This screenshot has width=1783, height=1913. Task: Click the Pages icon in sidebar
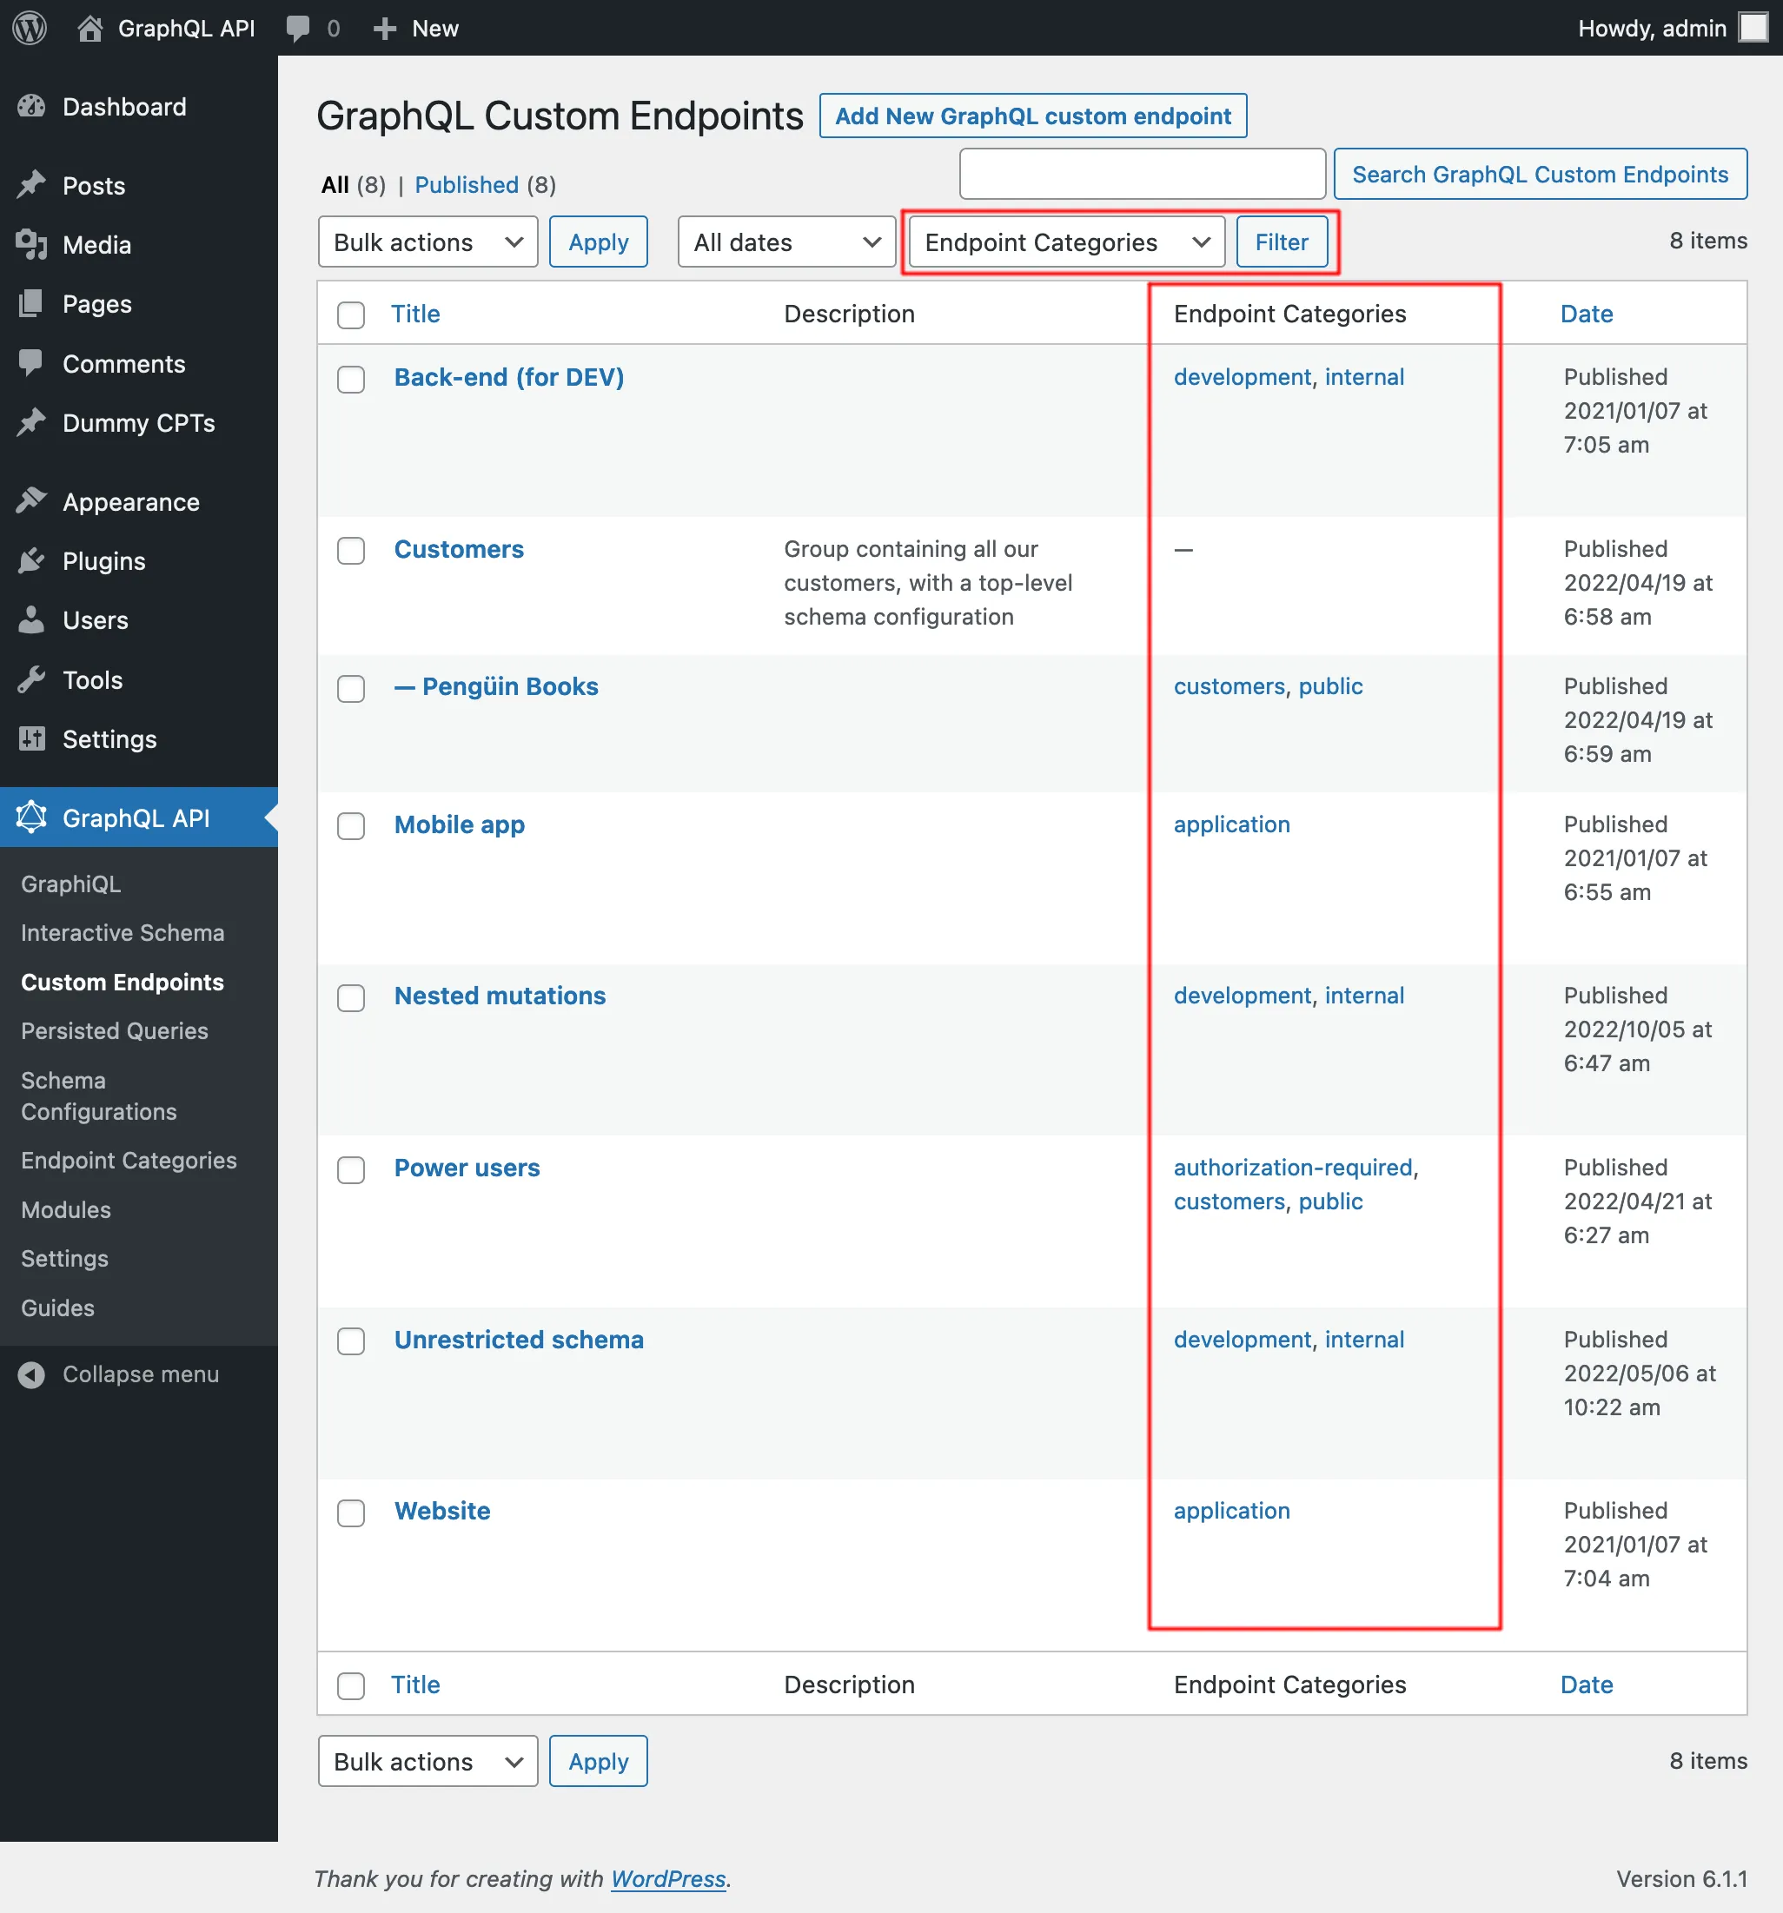[x=32, y=304]
